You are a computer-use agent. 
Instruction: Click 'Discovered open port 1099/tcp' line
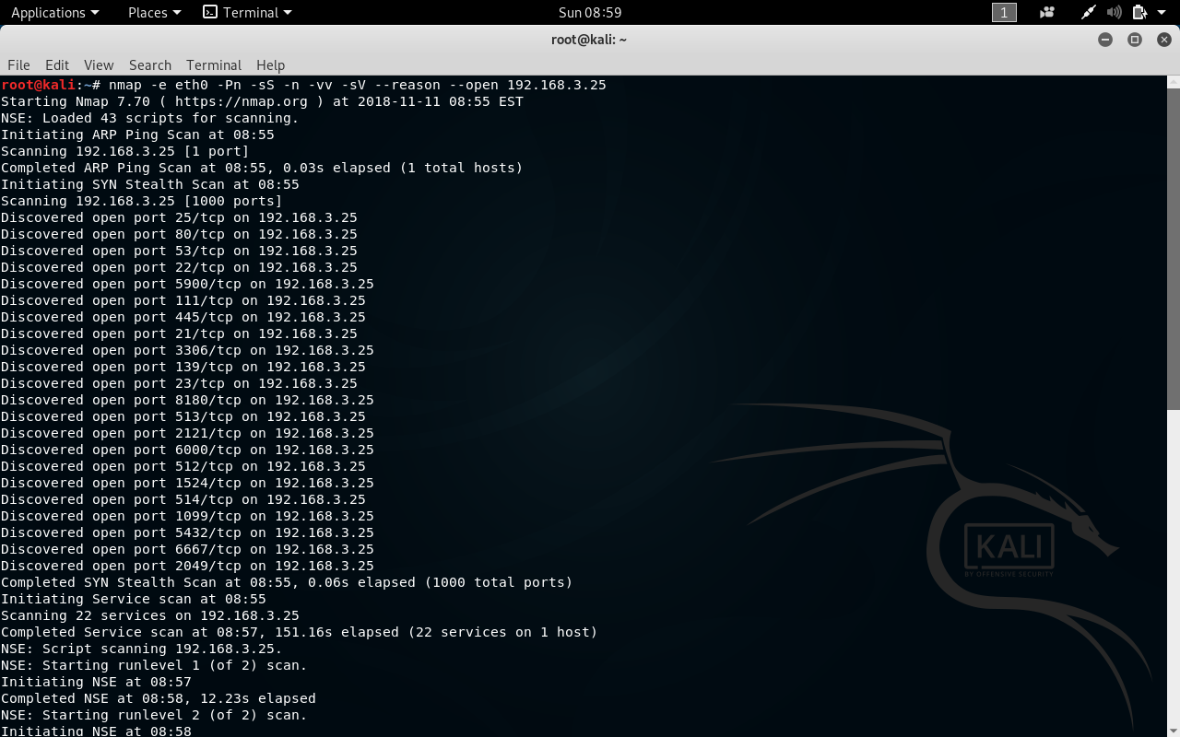187,516
